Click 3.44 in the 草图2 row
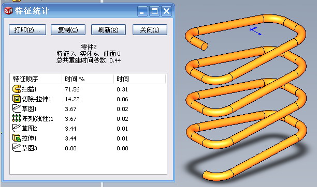 pyautogui.click(x=70, y=129)
